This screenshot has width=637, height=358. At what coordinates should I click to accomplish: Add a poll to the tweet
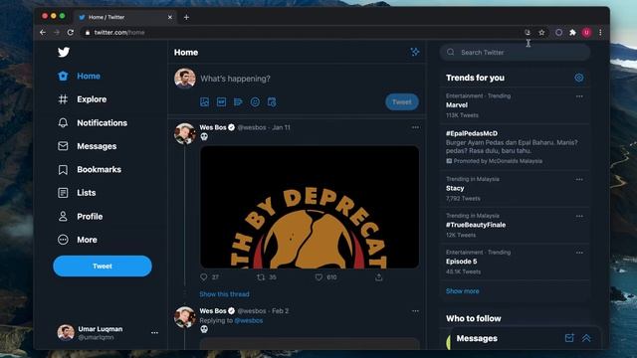click(x=238, y=102)
